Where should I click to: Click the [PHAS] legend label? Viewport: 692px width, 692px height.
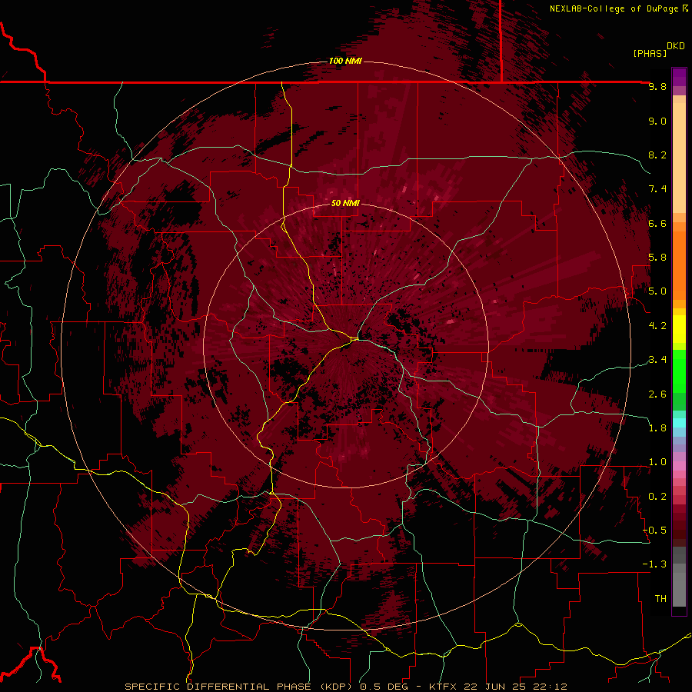(650, 53)
